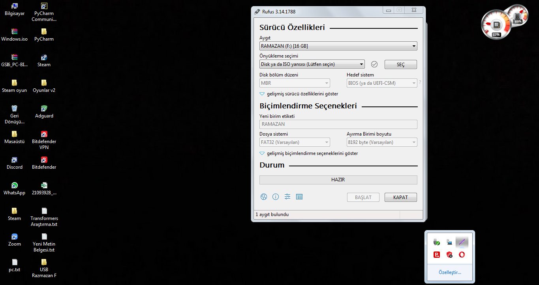Click the Yeni birim etiketi field
The image size is (539, 285).
click(338, 124)
